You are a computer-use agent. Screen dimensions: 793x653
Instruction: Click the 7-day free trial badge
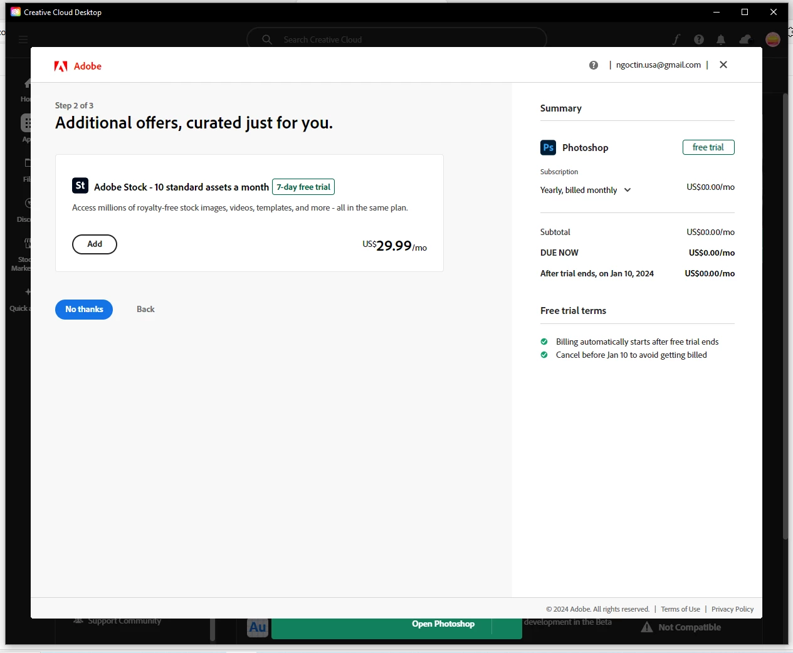(x=303, y=187)
